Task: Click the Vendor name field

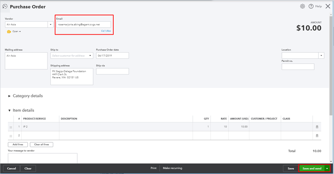Action: point(26,24)
